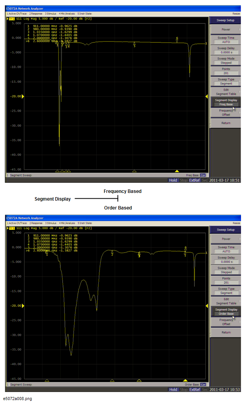Click Hold status indicator at 10:53 window
This screenshot has width=246, height=402.
coord(173,389)
